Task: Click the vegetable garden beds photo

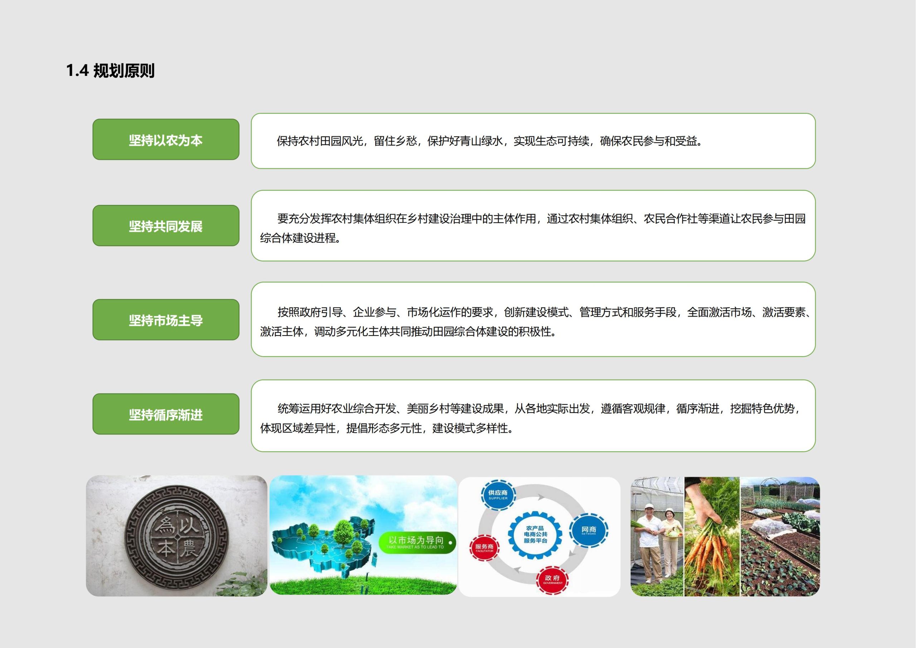Action: [x=780, y=537]
